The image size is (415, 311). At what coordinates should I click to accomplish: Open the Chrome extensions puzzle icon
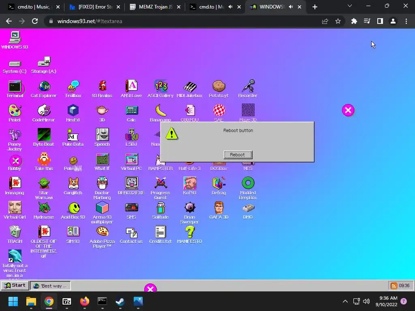pos(354,21)
